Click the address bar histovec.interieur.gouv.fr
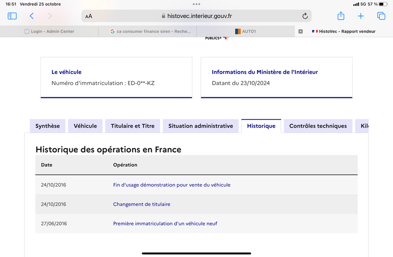The height and width of the screenshot is (257, 393). click(196, 16)
